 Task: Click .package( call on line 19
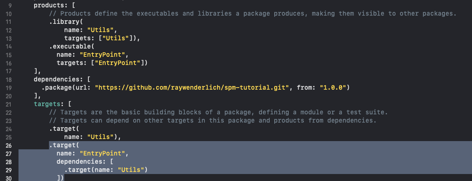click(x=58, y=88)
